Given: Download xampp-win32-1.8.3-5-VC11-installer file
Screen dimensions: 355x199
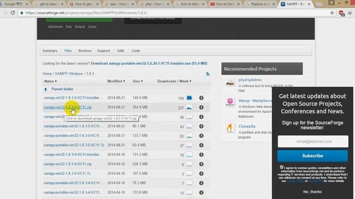Looking at the screenshot, I should (x=73, y=98).
